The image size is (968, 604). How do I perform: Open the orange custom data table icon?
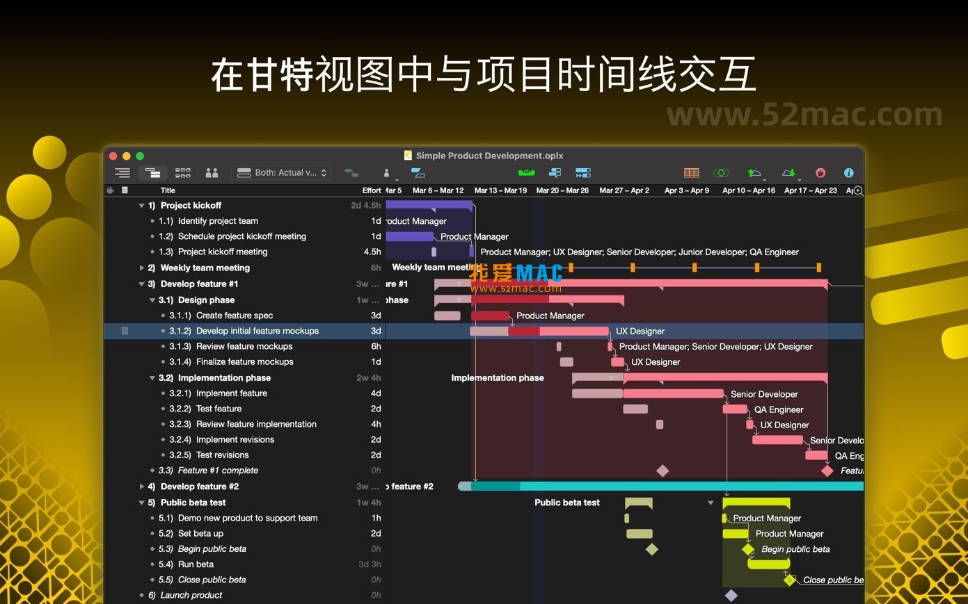pyautogui.click(x=691, y=172)
